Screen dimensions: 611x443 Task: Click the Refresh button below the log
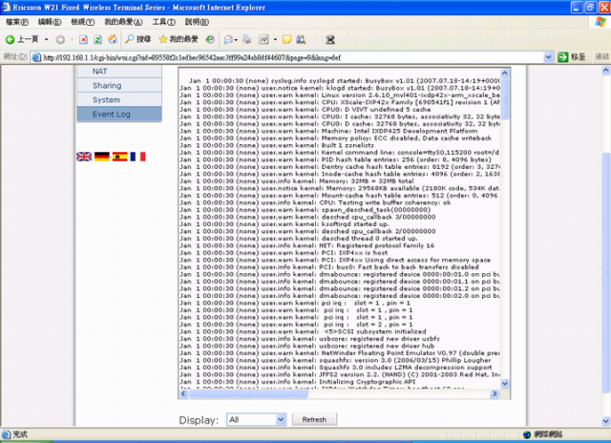pyautogui.click(x=314, y=420)
